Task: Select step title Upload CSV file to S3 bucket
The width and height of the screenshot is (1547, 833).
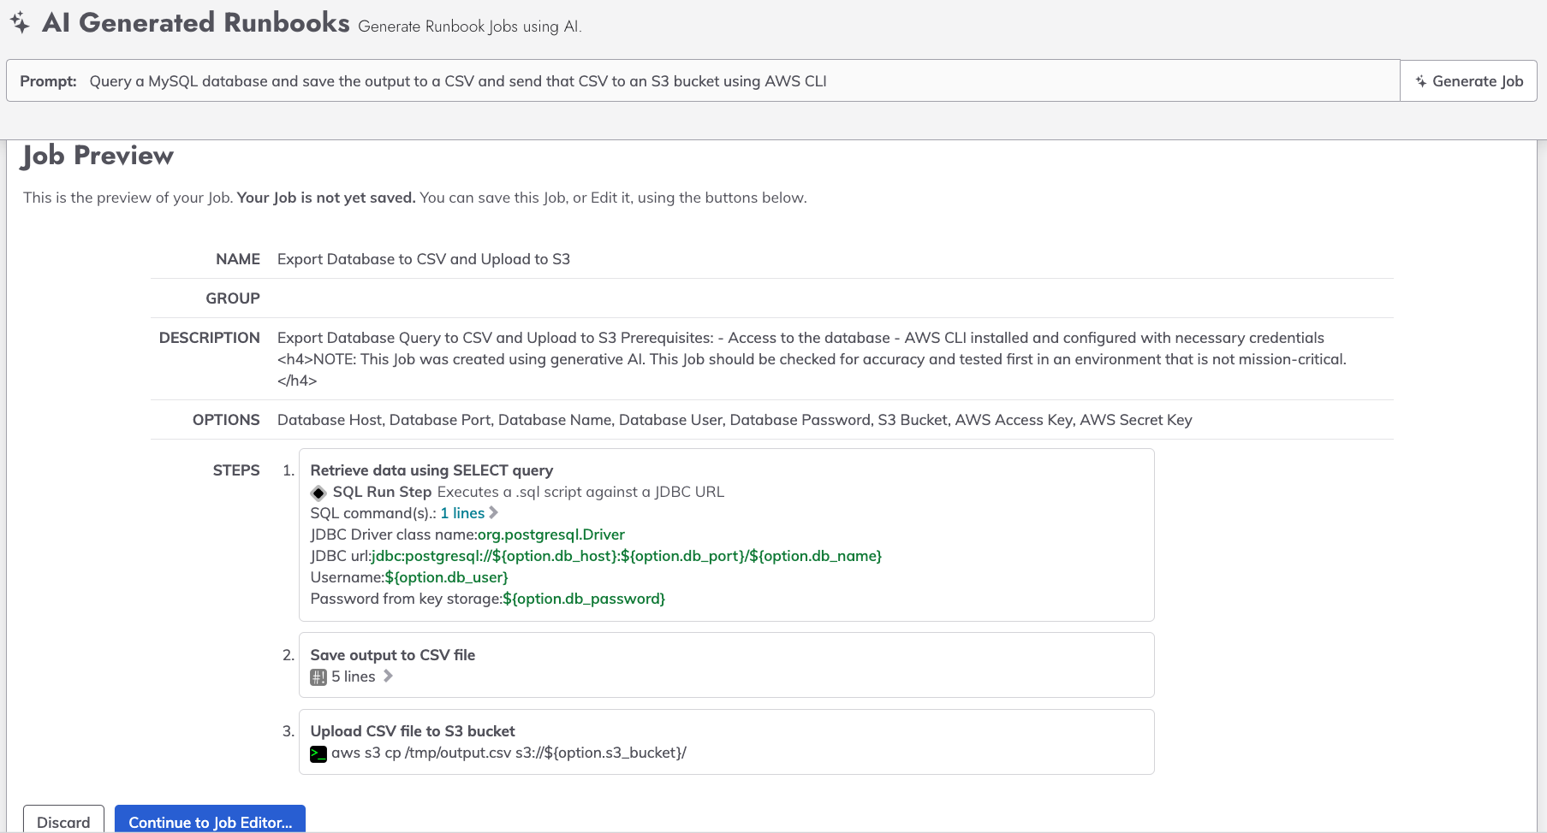Action: pyautogui.click(x=413, y=731)
